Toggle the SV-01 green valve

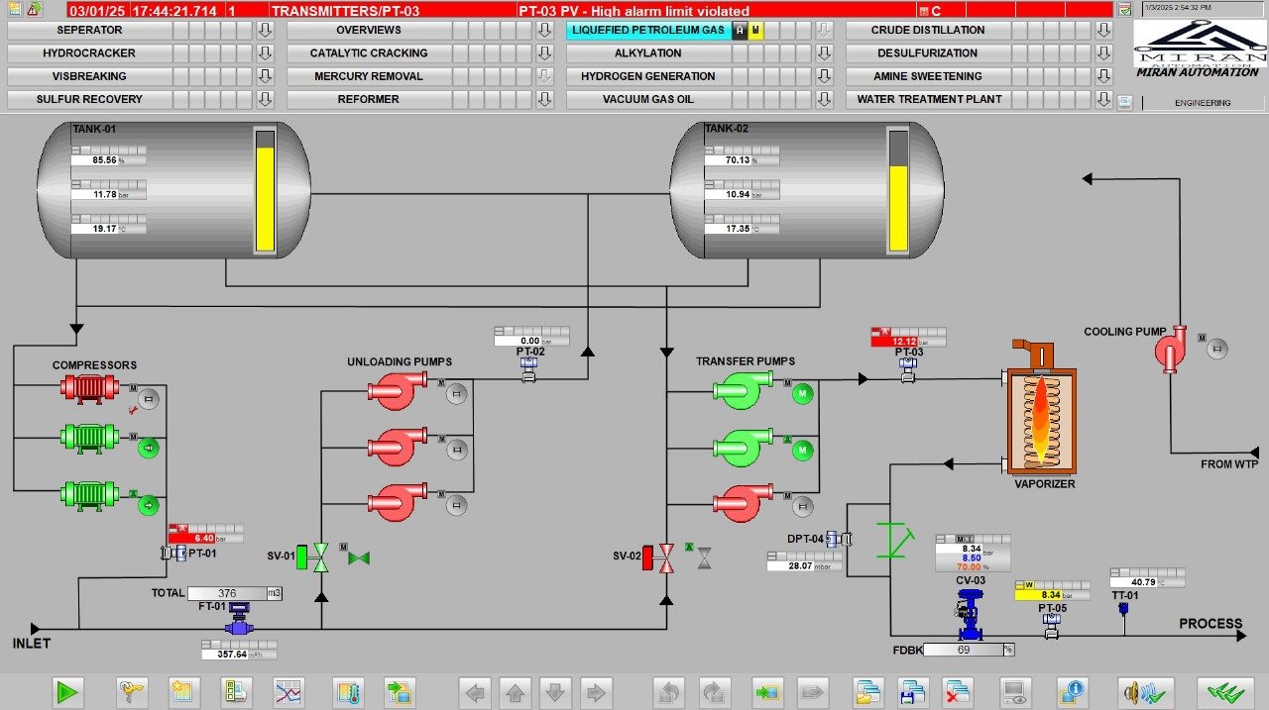(x=320, y=558)
